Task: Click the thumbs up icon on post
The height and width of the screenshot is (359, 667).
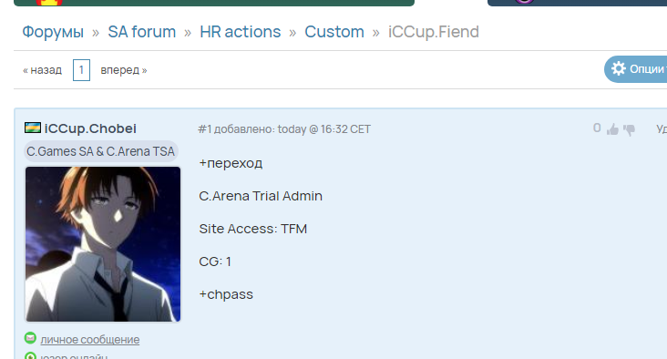Action: 612,129
